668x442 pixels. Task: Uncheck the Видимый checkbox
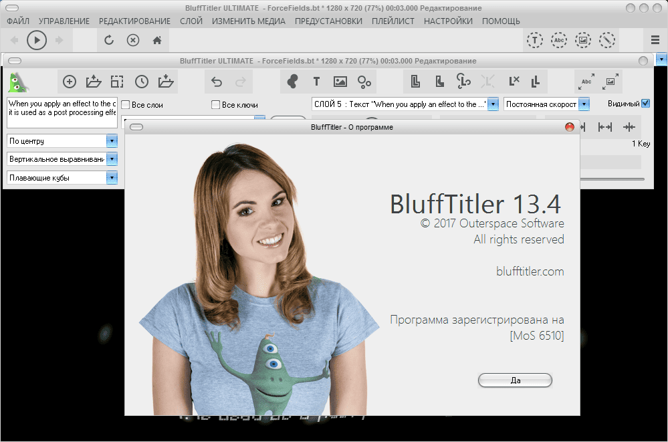[x=646, y=104]
